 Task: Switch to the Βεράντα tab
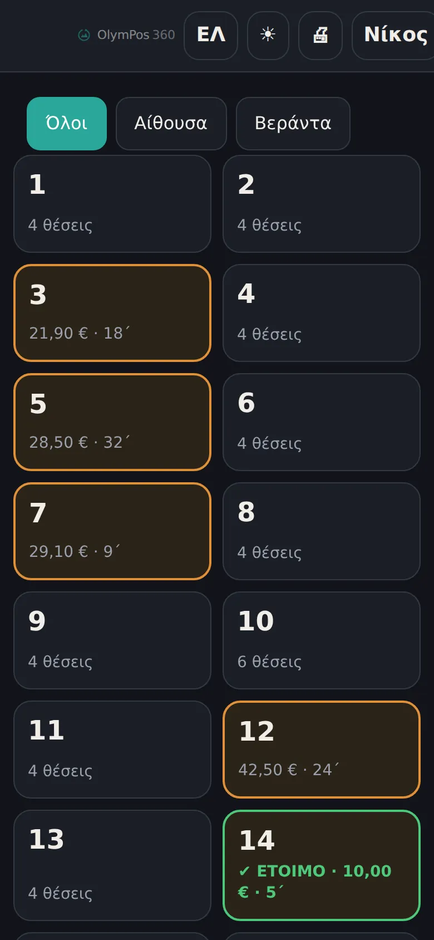(x=293, y=124)
